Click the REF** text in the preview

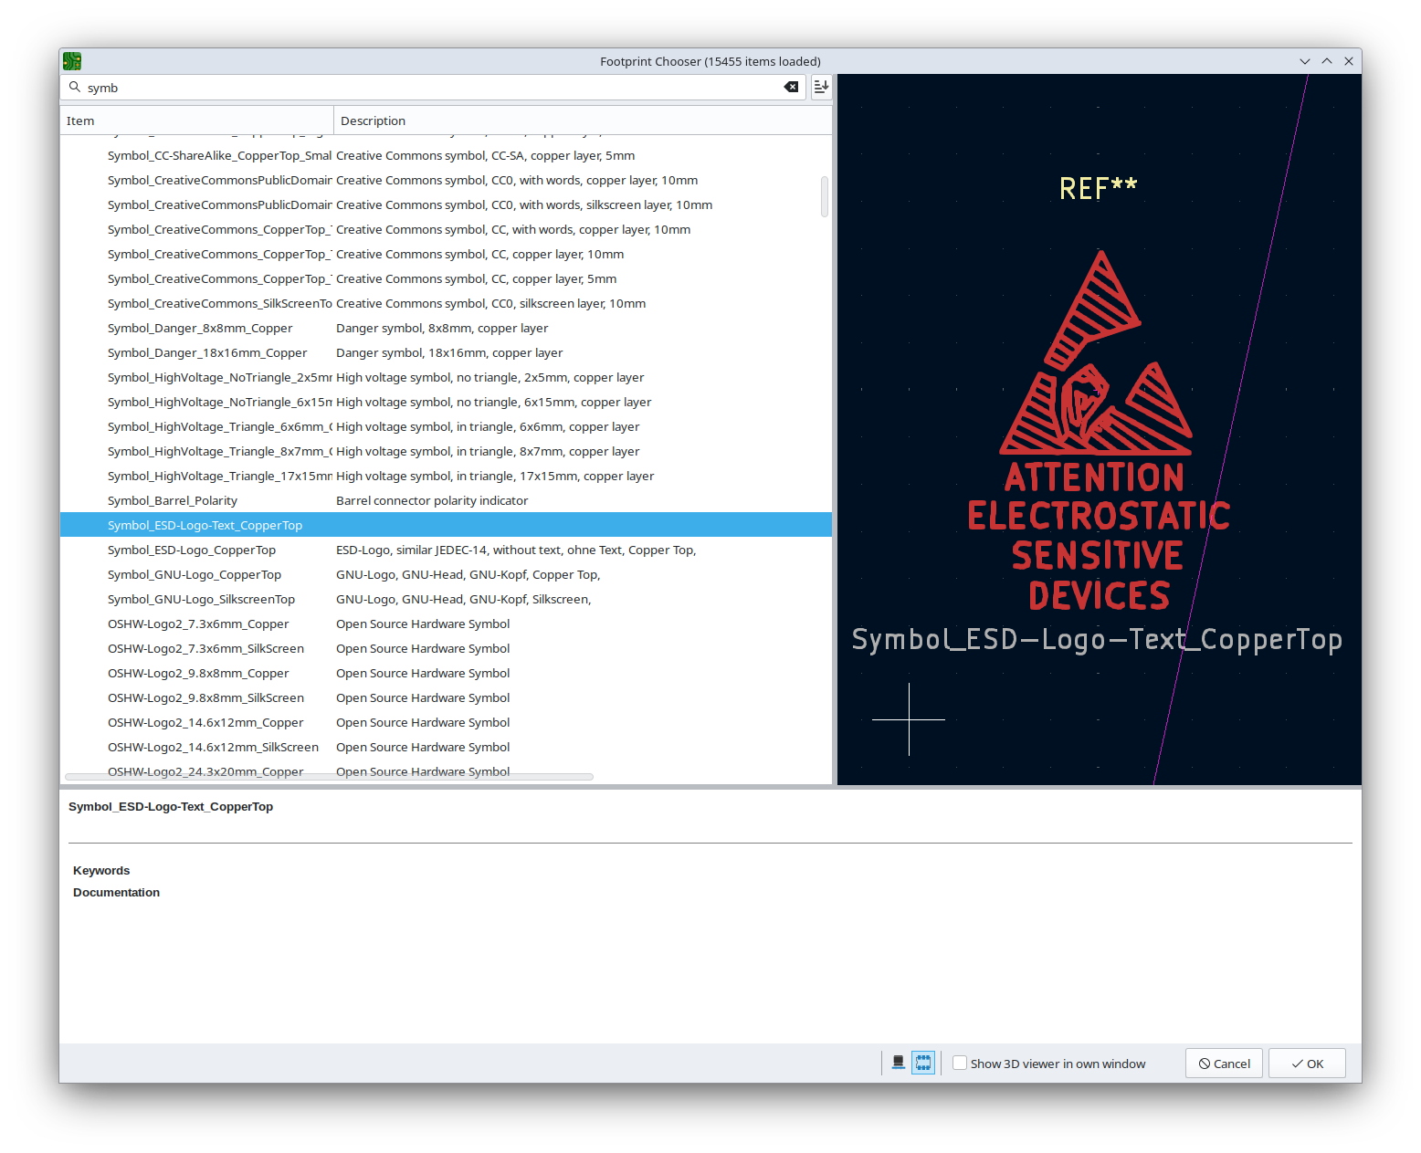pos(1098,188)
